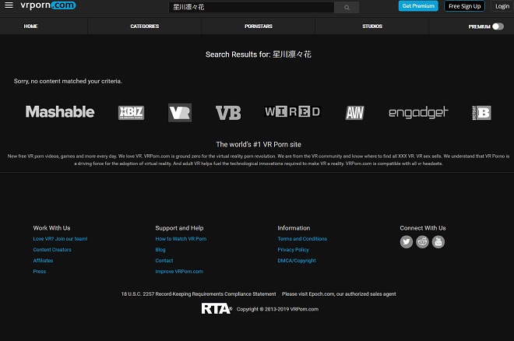Click the search magnifier icon
This screenshot has width=514, height=341.
346,7
